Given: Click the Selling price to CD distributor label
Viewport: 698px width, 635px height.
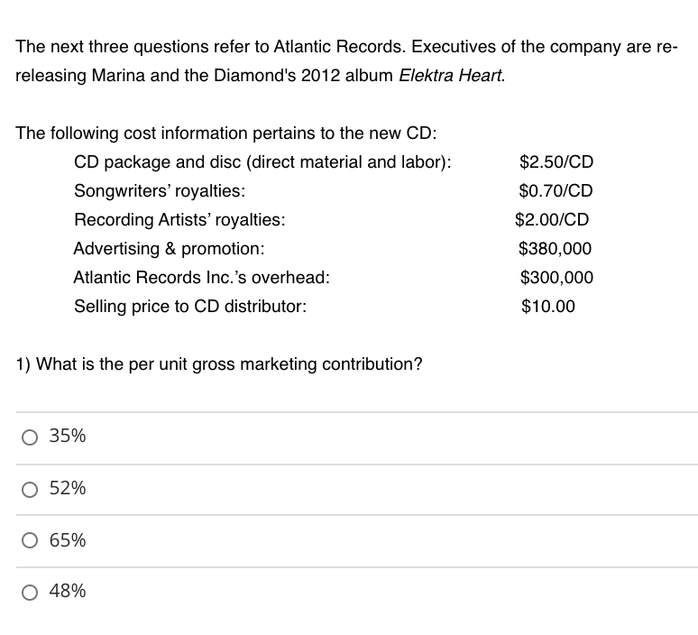Looking at the screenshot, I should click(x=190, y=307).
